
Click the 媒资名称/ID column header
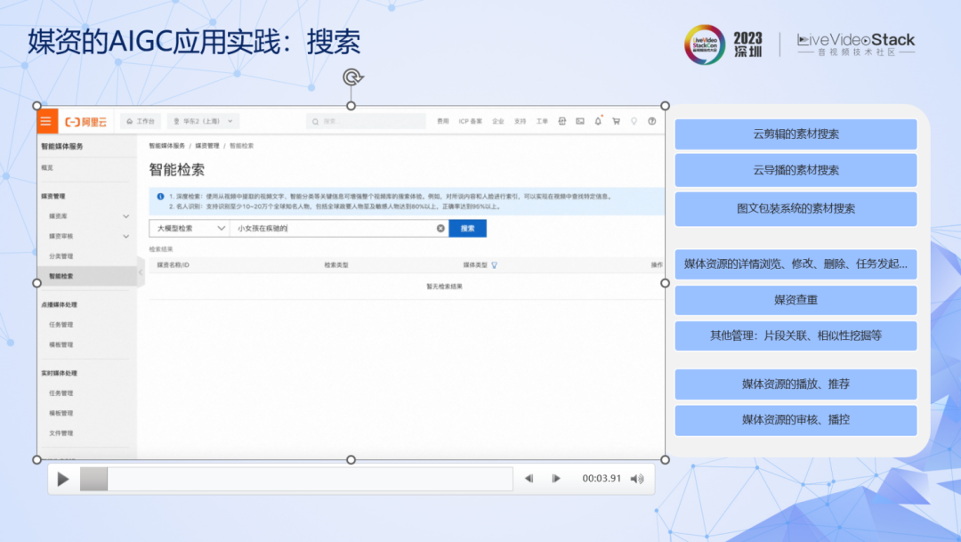coord(173,265)
